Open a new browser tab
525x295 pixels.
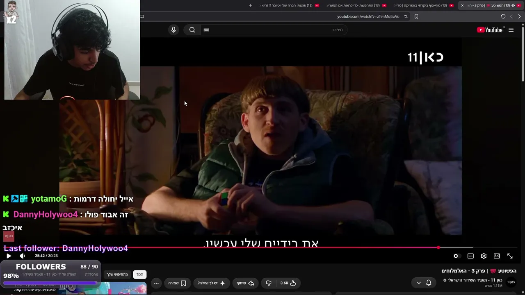[250, 5]
